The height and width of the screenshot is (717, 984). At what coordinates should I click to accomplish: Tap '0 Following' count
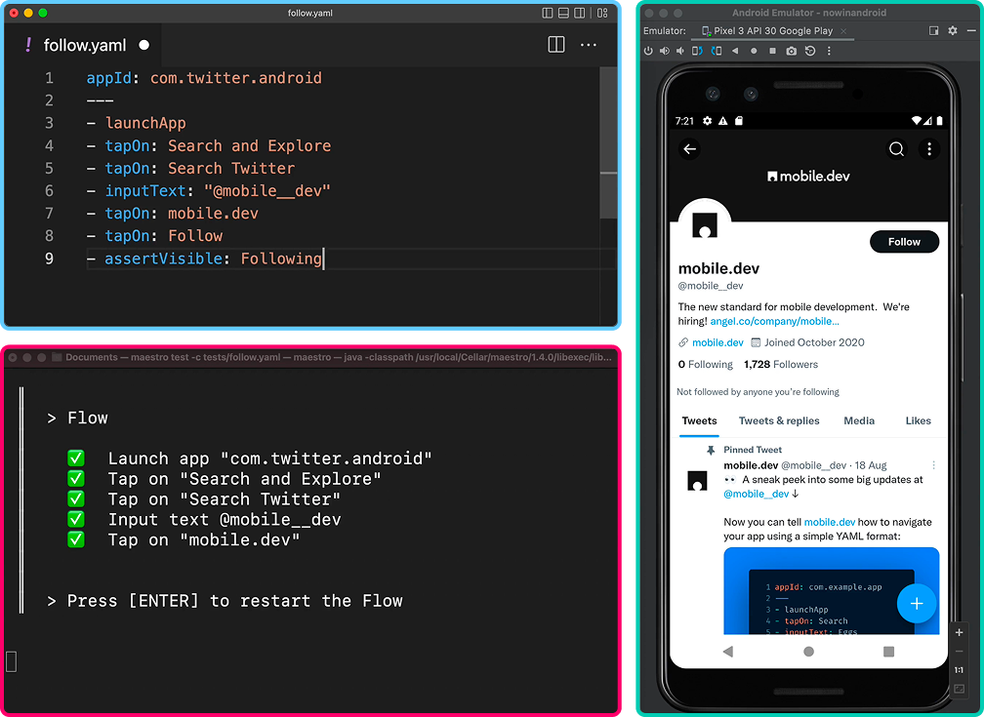tap(706, 365)
